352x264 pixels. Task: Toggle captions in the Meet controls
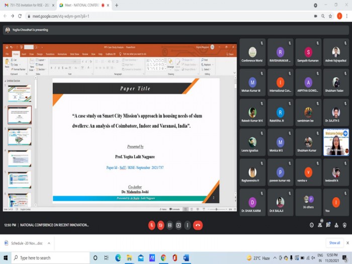(170, 225)
